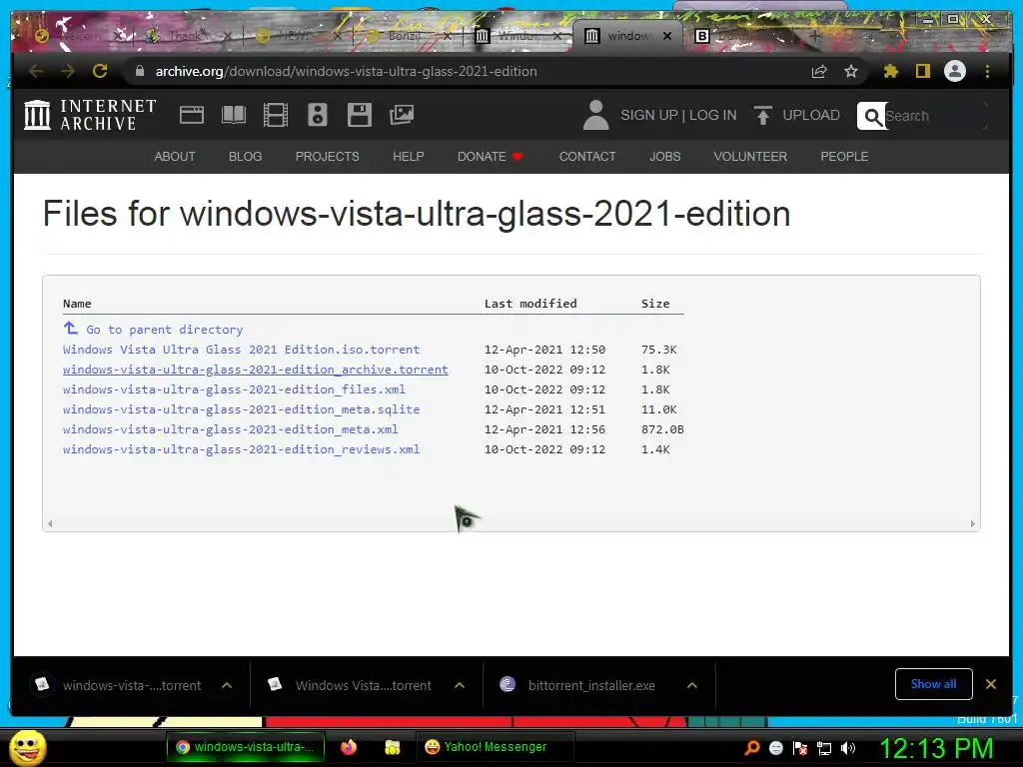Open Windows Vista Ultra Glass 2021 Edition.iso.torrent

(x=242, y=350)
